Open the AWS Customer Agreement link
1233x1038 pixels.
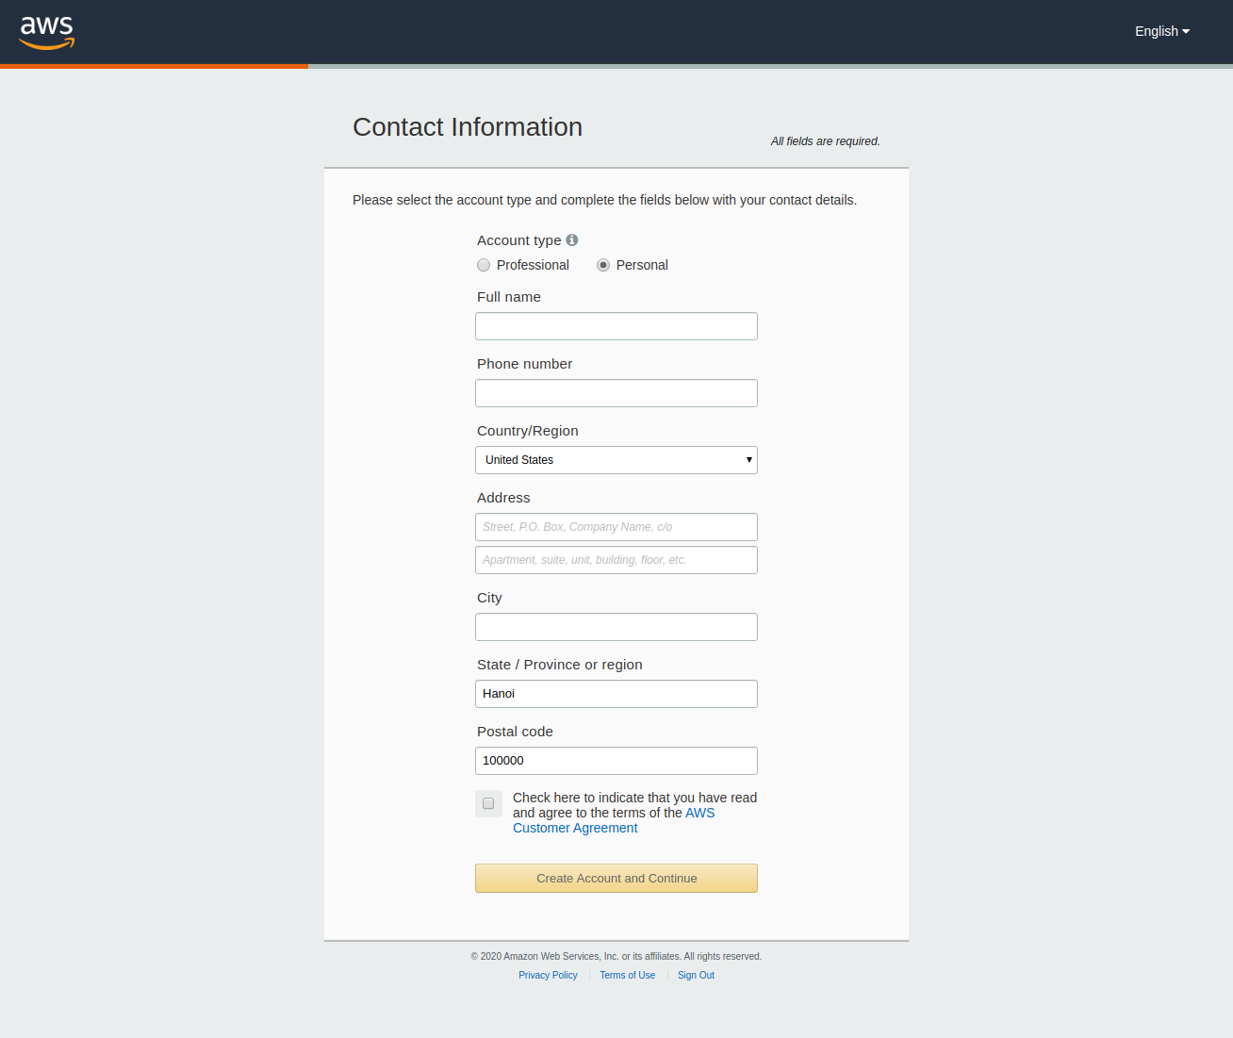coord(575,828)
